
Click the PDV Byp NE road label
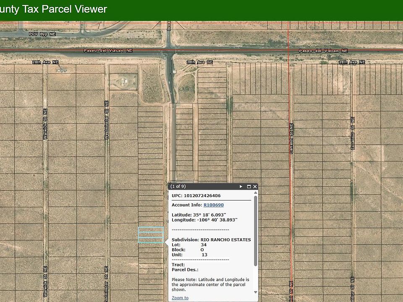42,34
